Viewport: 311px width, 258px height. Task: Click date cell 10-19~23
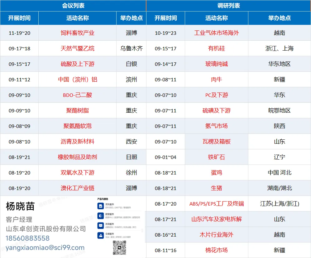click(x=165, y=33)
